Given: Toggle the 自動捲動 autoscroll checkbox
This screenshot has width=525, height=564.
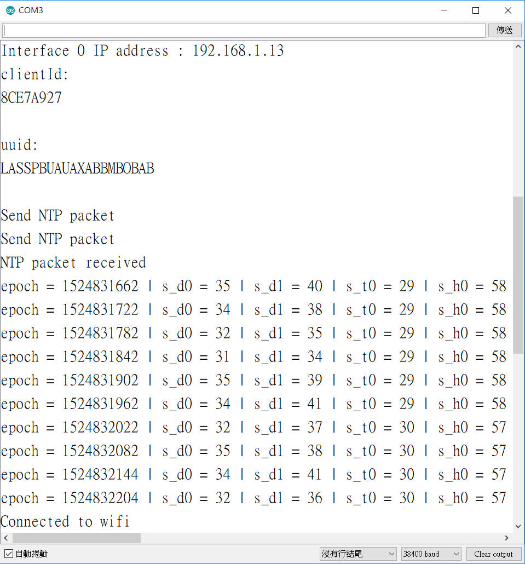Looking at the screenshot, I should click(8, 554).
